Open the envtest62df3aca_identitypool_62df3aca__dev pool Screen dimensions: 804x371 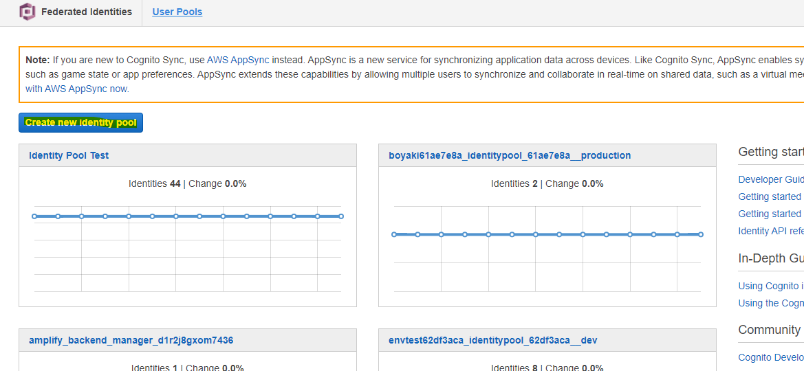[x=492, y=340]
